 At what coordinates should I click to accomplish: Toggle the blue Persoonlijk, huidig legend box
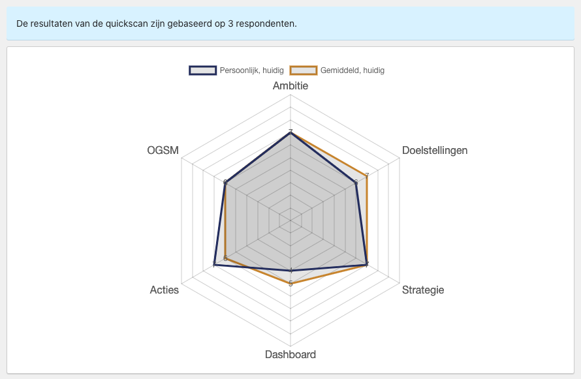202,70
